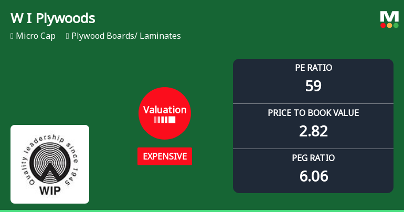
Task: Click the price to book value 2.82
Action: (x=313, y=131)
